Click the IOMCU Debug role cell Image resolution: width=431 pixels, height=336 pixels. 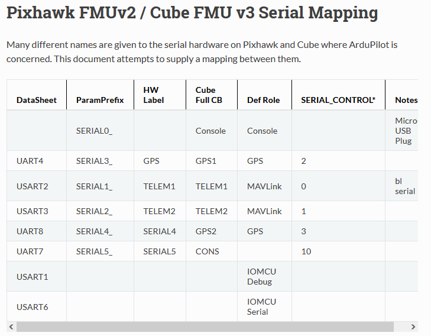pos(264,277)
